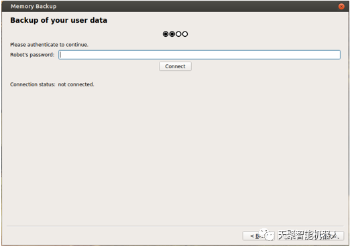
Task: Click the 'Backup of your user data' heading
Action: [x=58, y=20]
